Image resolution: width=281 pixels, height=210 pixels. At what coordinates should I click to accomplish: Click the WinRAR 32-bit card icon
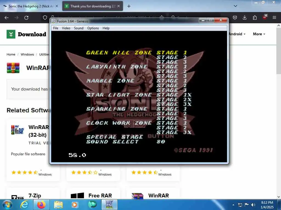click(17, 129)
